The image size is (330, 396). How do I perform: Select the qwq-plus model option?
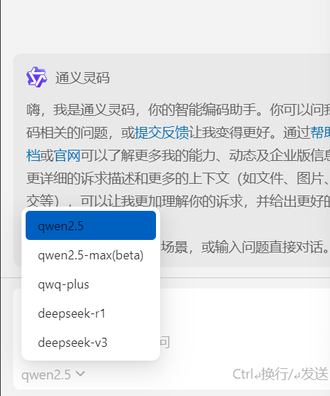click(91, 284)
